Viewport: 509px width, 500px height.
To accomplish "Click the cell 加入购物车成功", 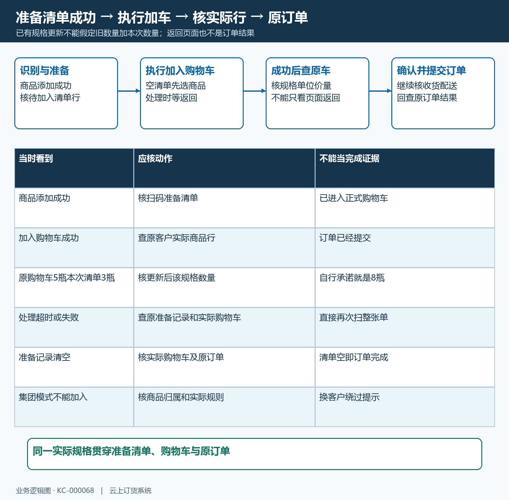I will click(x=74, y=248).
